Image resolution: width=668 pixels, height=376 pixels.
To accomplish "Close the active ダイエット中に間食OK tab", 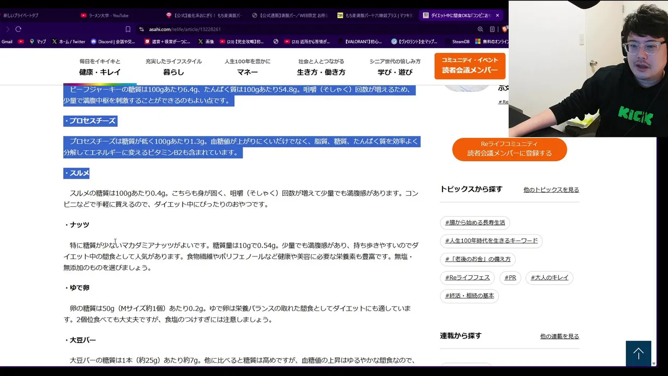I will click(497, 16).
